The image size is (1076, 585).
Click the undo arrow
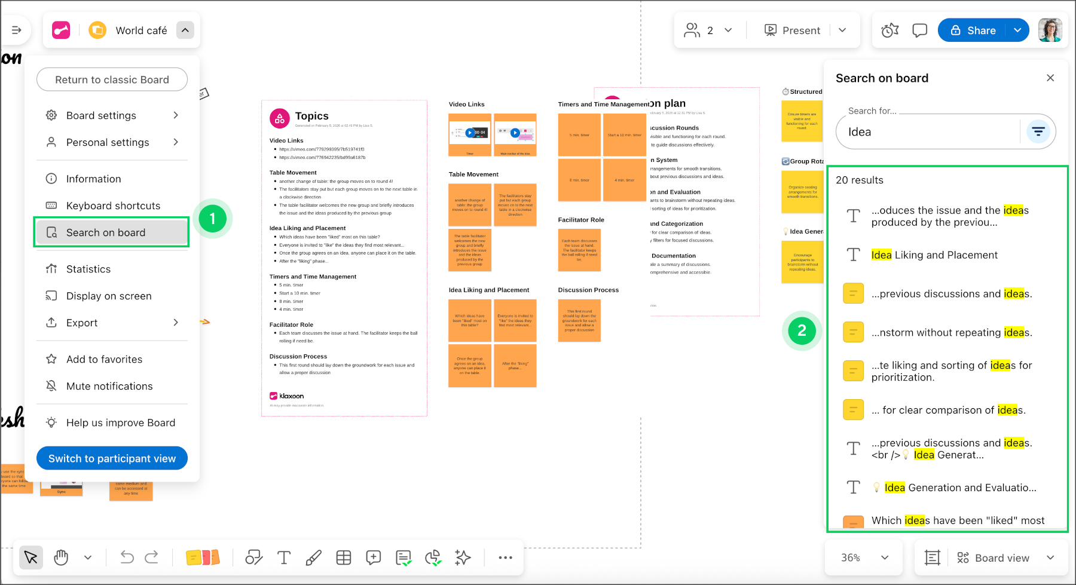(127, 558)
